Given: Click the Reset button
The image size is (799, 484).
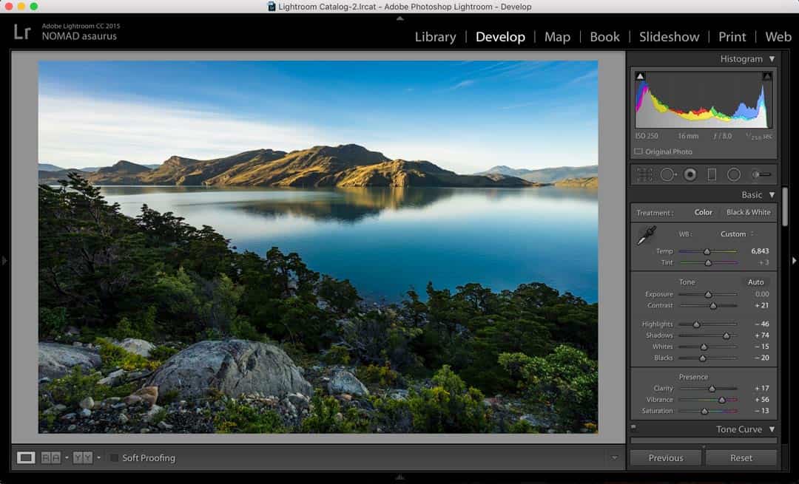Looking at the screenshot, I should click(741, 458).
